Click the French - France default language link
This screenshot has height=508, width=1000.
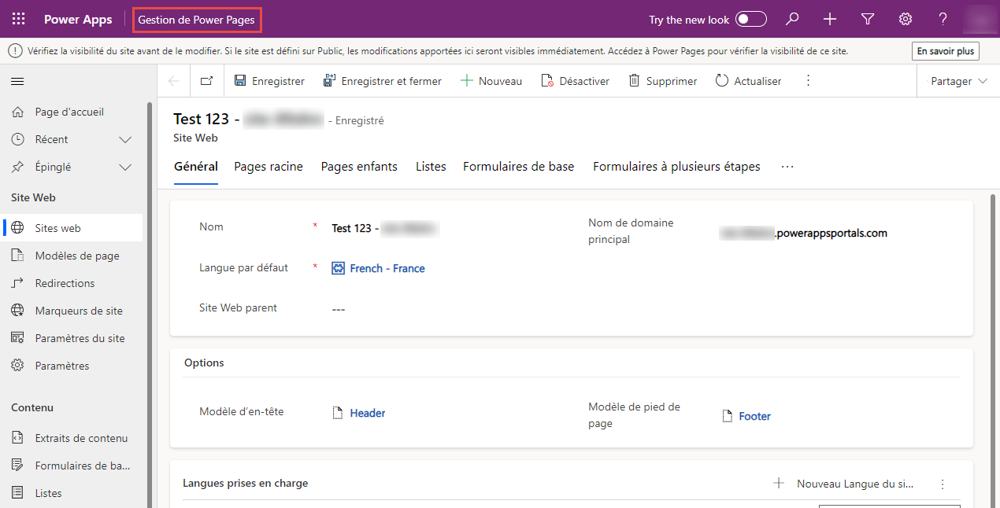click(387, 267)
